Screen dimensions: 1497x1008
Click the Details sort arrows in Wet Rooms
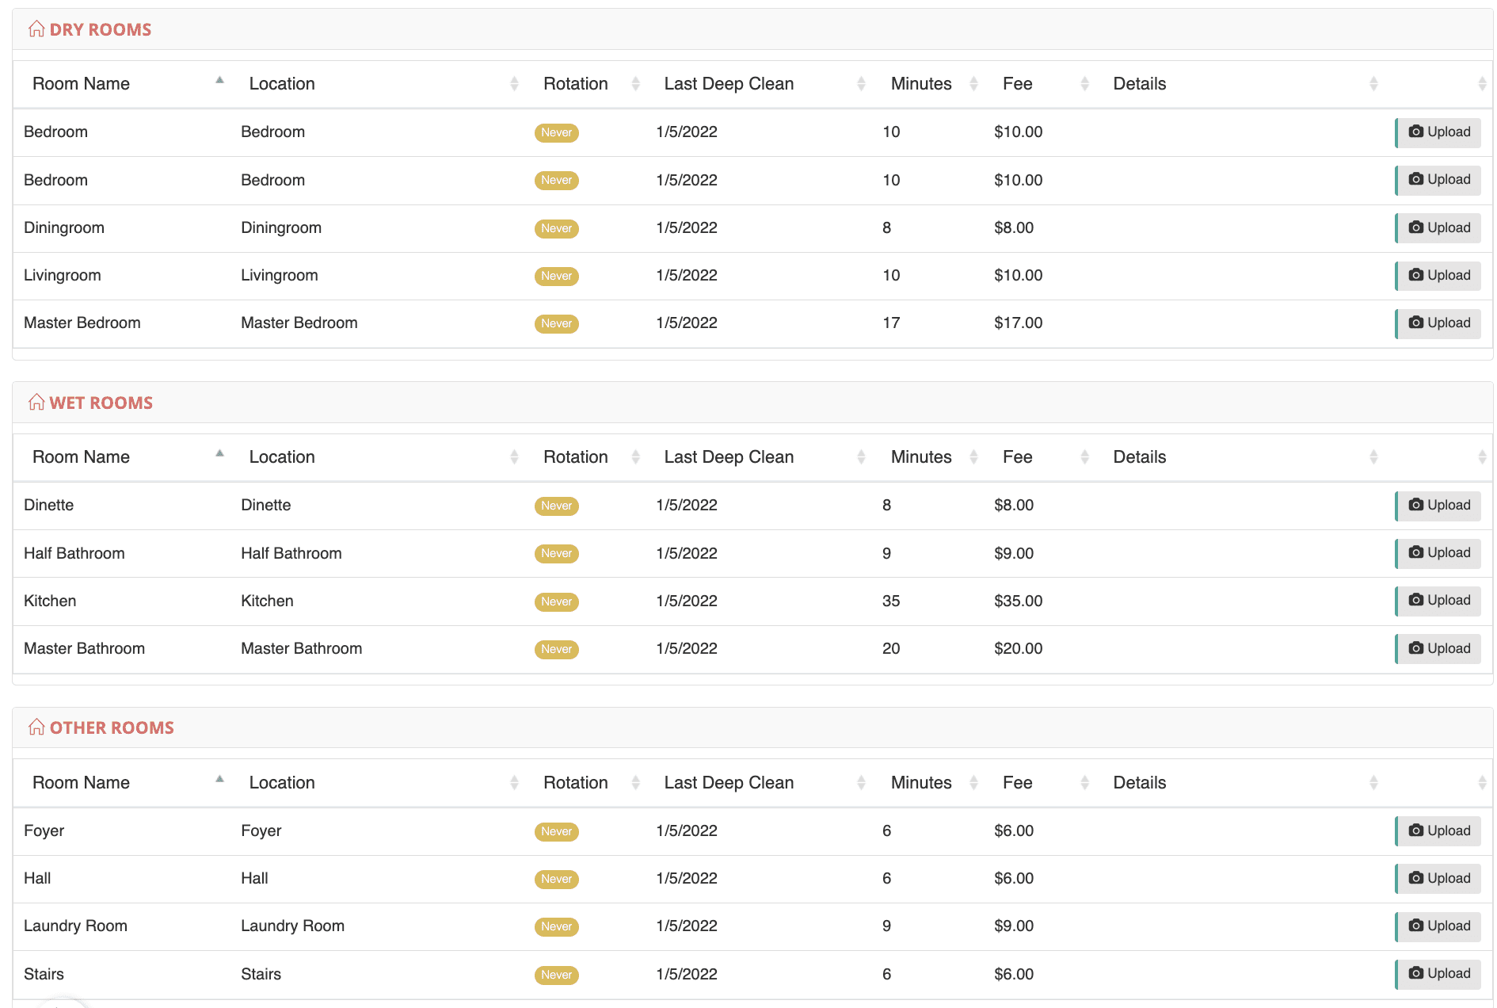[x=1373, y=457]
